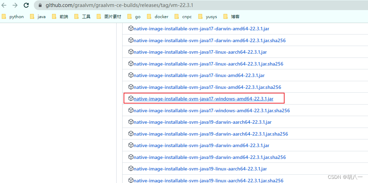Open java17-linux-amd64-22.3.1.jar.sha256 link
Image resolution: width=368 pixels, height=183 pixels.
207,87
